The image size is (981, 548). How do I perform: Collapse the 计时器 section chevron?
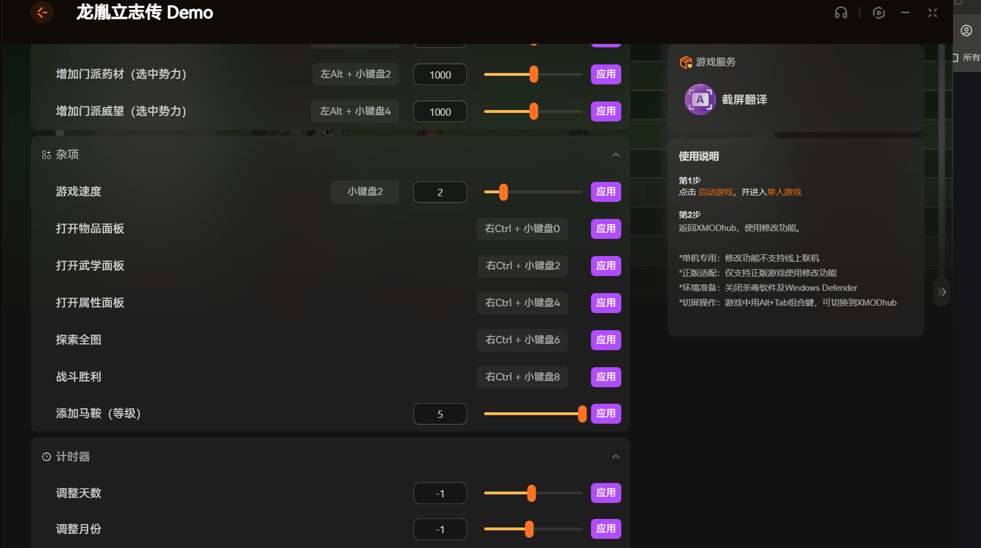pyautogui.click(x=616, y=457)
